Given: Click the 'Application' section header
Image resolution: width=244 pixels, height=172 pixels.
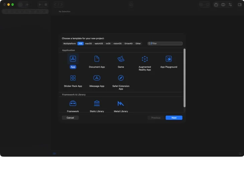Looking at the screenshot, I should (69, 50).
